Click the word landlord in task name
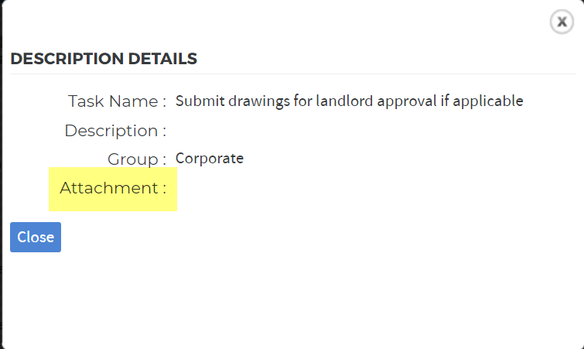 click(344, 101)
